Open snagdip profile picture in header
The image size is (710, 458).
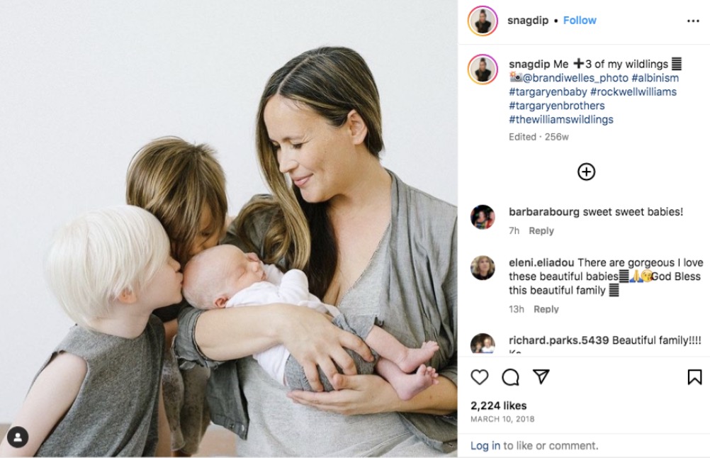point(483,21)
